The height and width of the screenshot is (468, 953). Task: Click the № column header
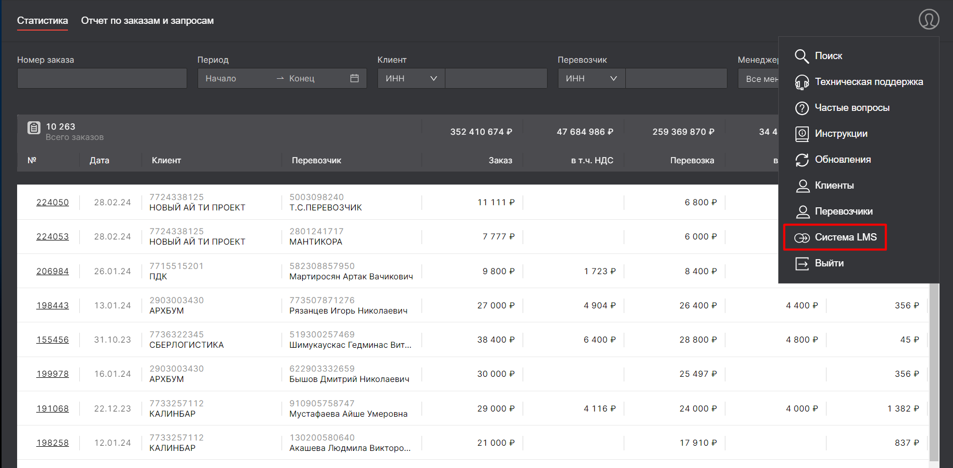32,160
